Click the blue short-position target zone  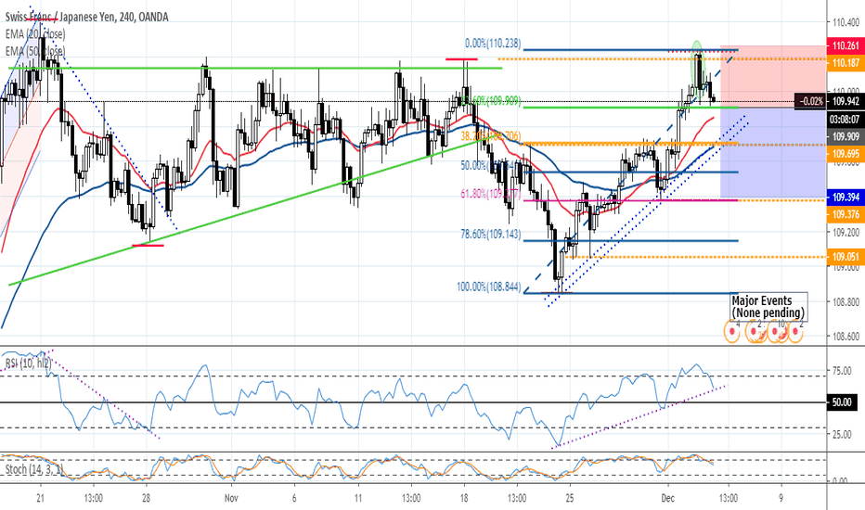pos(770,153)
